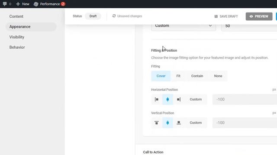
Task: Click the horizontal position px input field
Action: pos(245,99)
